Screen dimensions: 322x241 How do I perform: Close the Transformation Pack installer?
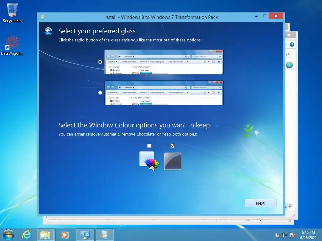tap(276, 16)
